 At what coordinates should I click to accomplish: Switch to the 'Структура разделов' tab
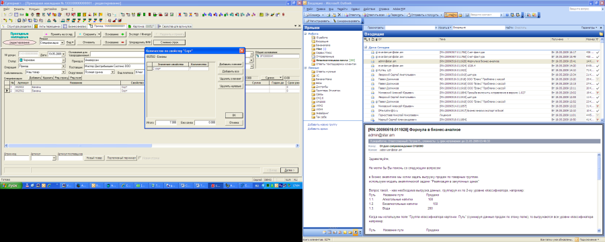(17, 26)
